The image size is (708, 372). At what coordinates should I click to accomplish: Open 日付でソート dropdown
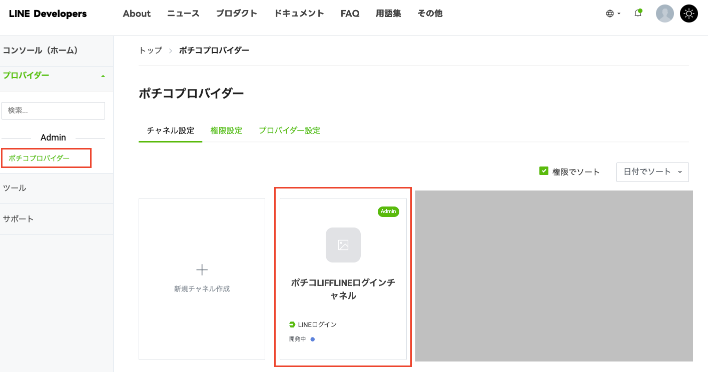point(652,172)
